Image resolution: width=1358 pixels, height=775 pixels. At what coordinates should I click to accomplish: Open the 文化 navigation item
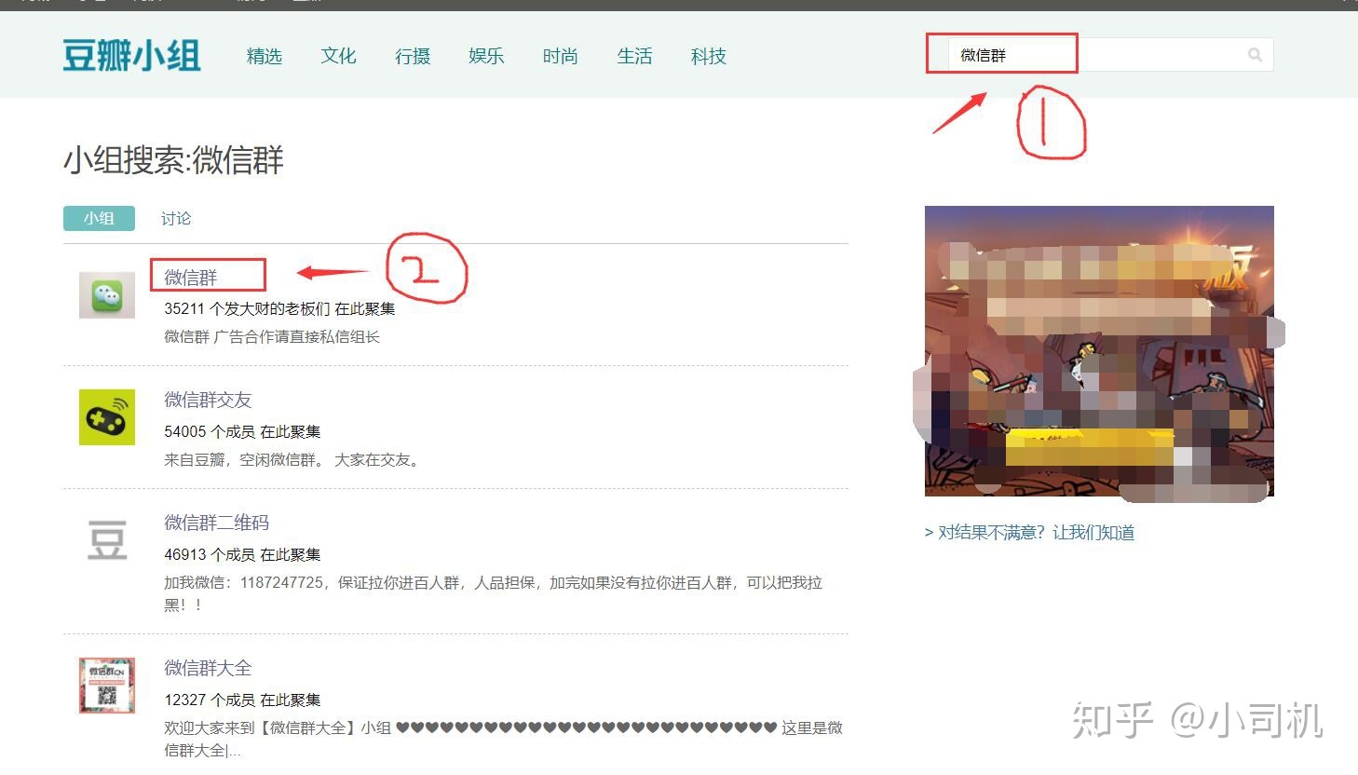click(x=338, y=56)
